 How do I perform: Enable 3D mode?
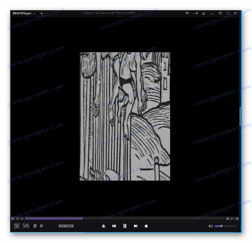pos(17,226)
